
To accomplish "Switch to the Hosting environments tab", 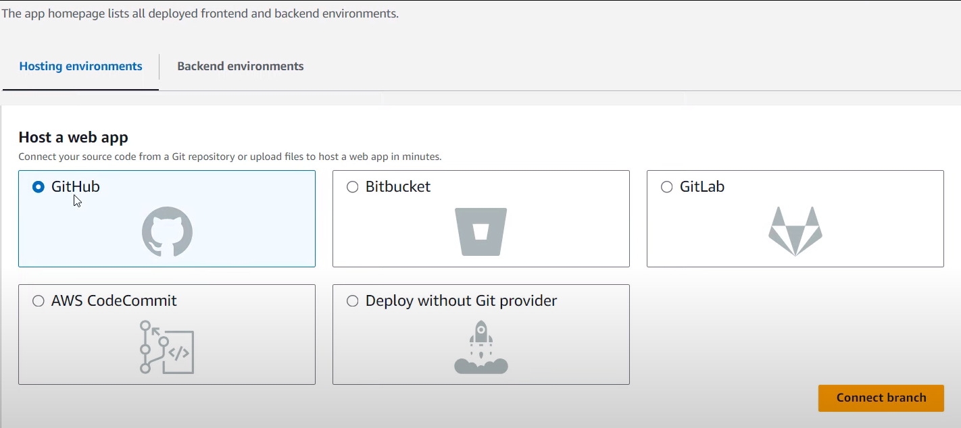I will (x=80, y=66).
